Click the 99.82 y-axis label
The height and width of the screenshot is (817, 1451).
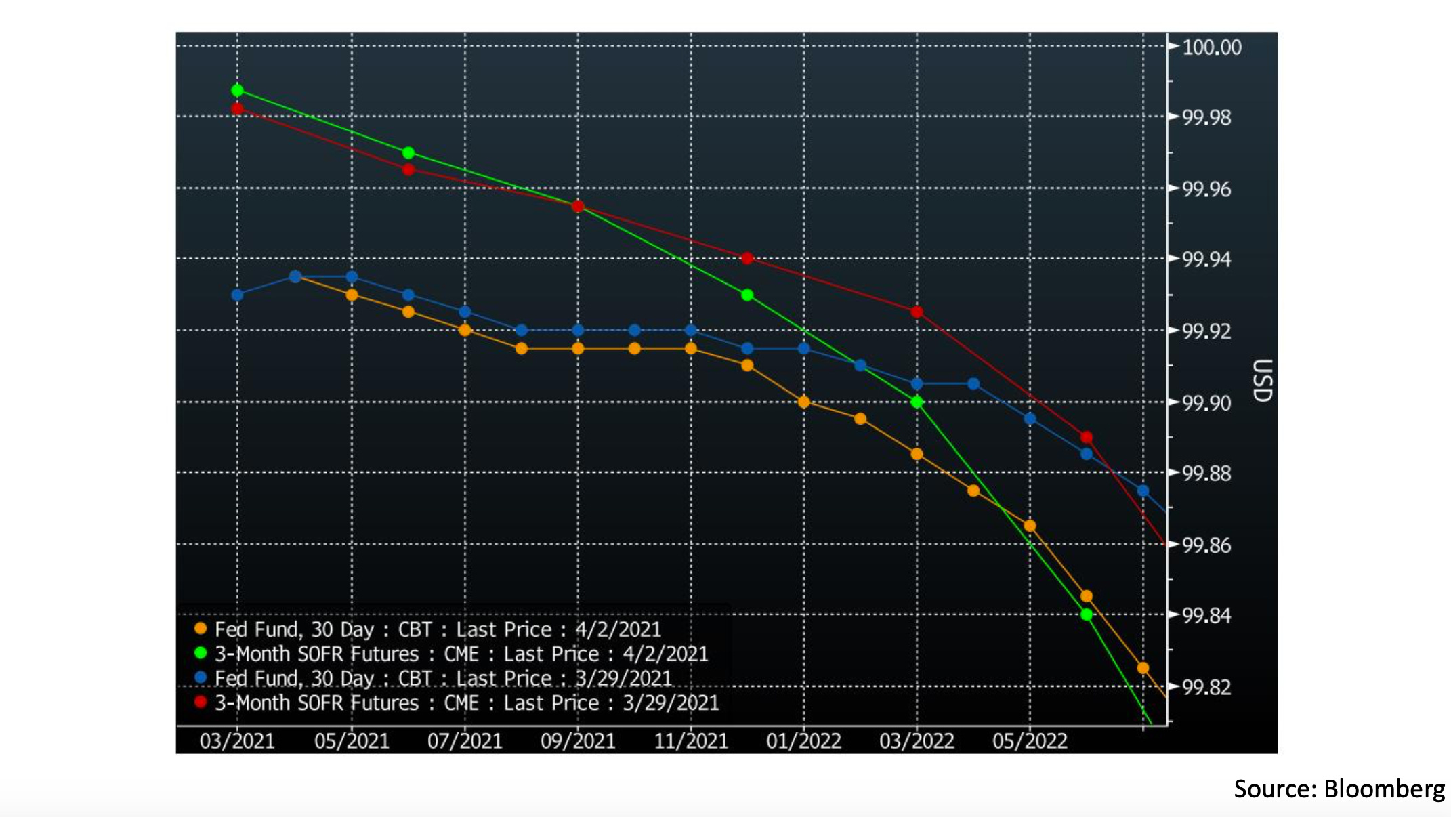click(1206, 688)
